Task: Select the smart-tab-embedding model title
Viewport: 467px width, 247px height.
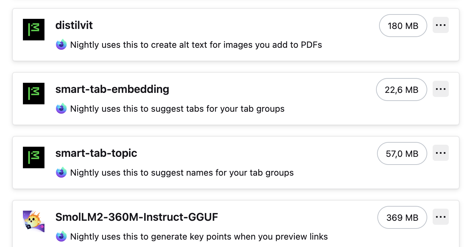Action: [x=112, y=89]
